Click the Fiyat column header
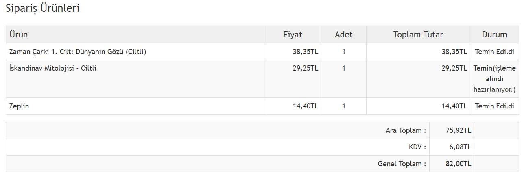The height and width of the screenshot is (184, 524). 293,35
